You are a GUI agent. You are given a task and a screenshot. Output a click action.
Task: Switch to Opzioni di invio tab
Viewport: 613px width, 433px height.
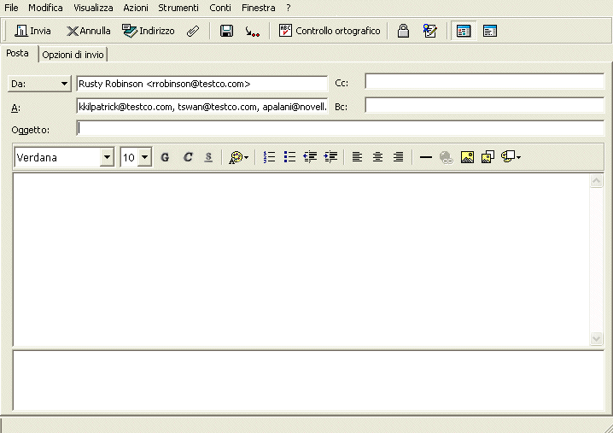(73, 55)
